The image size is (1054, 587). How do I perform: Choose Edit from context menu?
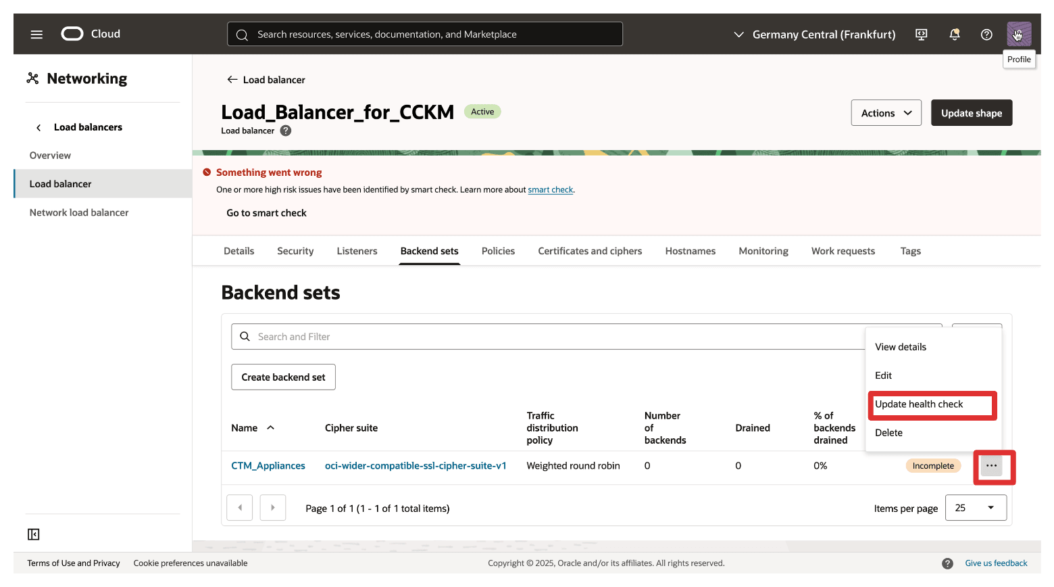point(932,375)
